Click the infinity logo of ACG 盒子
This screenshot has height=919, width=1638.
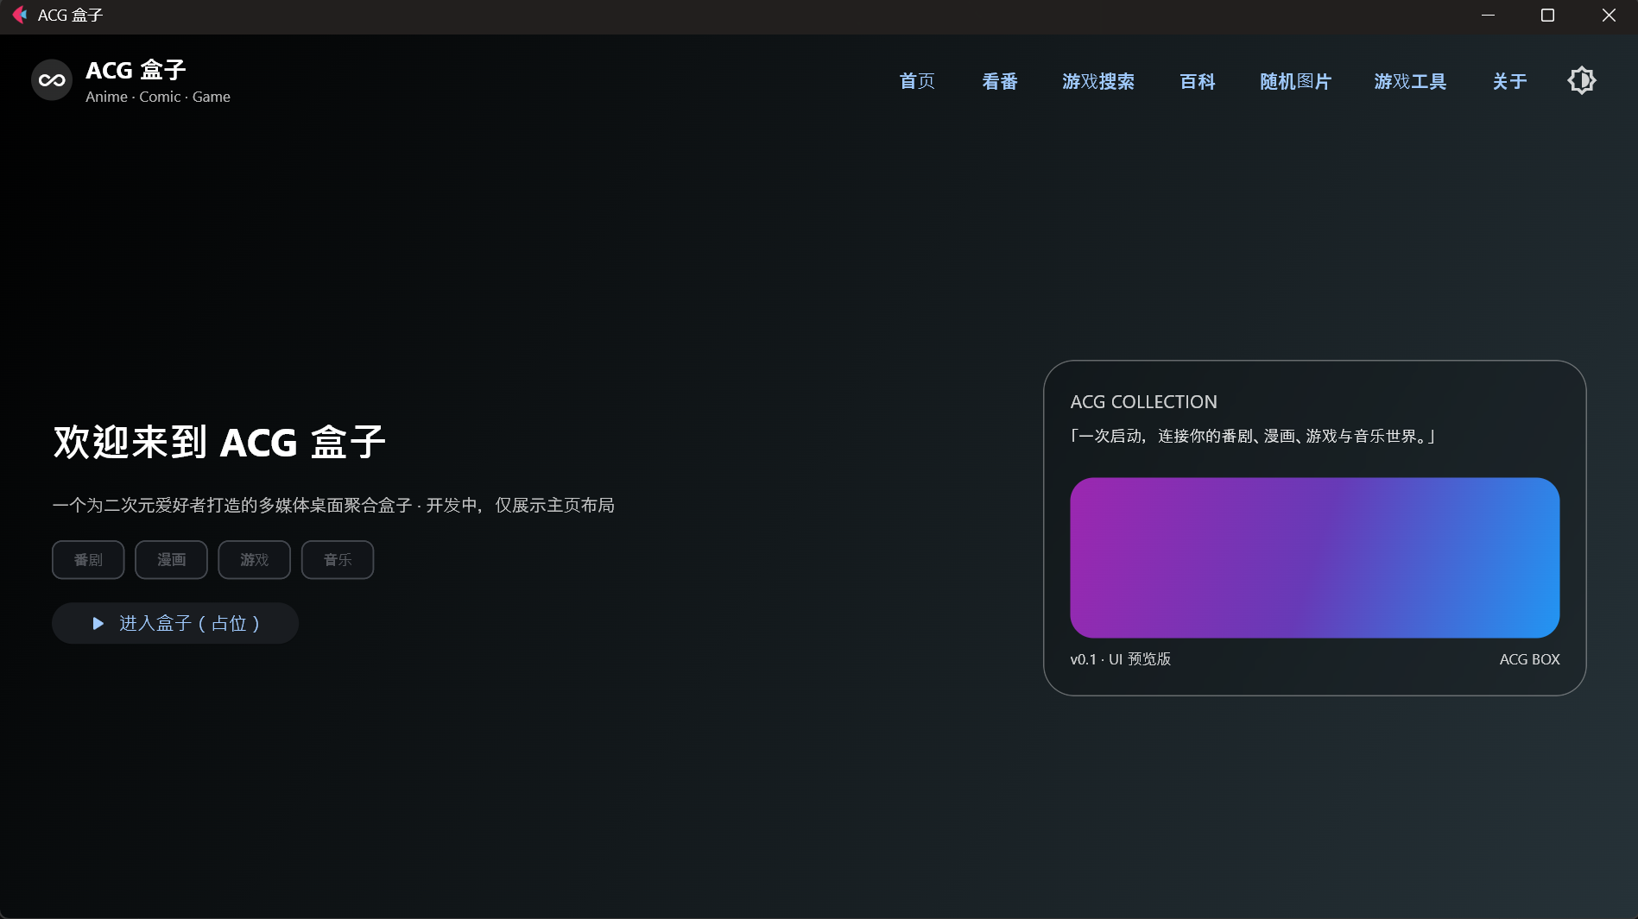pos(52,79)
